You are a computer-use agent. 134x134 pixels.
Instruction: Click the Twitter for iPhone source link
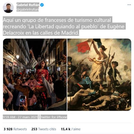click(54, 117)
